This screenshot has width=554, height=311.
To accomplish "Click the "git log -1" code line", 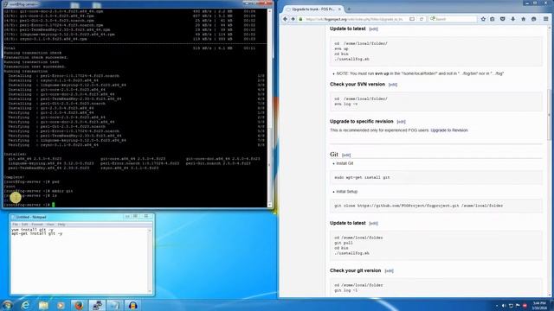I will 346,290.
